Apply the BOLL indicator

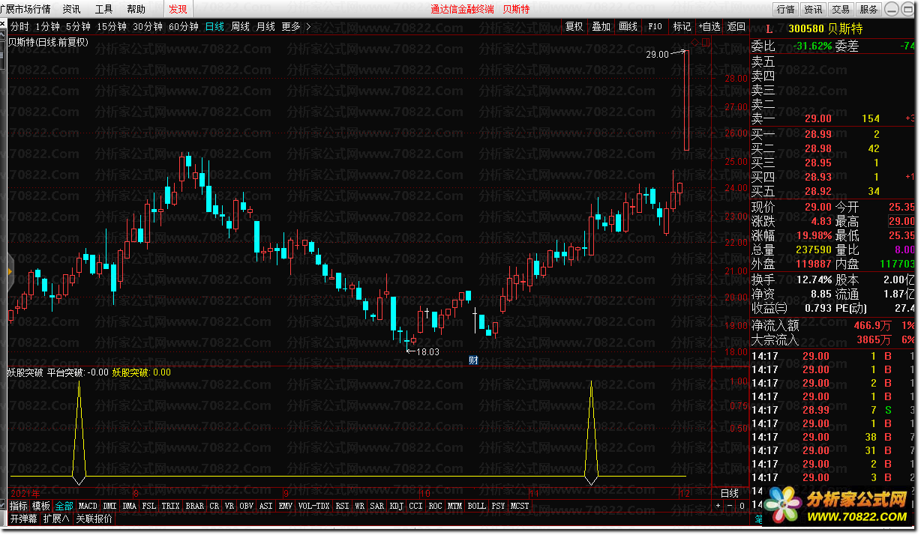click(x=476, y=506)
